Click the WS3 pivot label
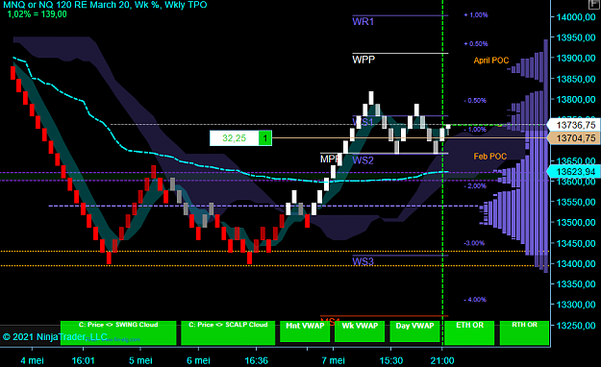The height and width of the screenshot is (367, 601). (x=363, y=261)
